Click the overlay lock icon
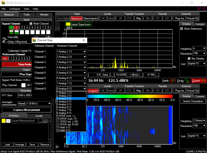The height and width of the screenshot is (153, 207). (x=45, y=121)
